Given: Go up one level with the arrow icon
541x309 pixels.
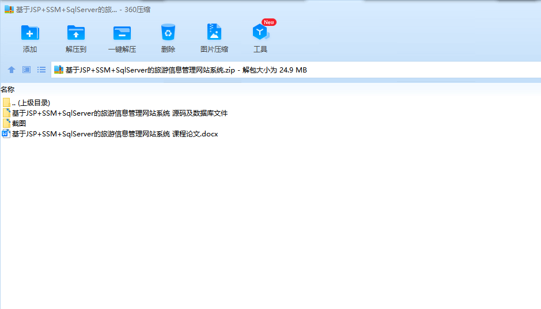Looking at the screenshot, I should 12,70.
